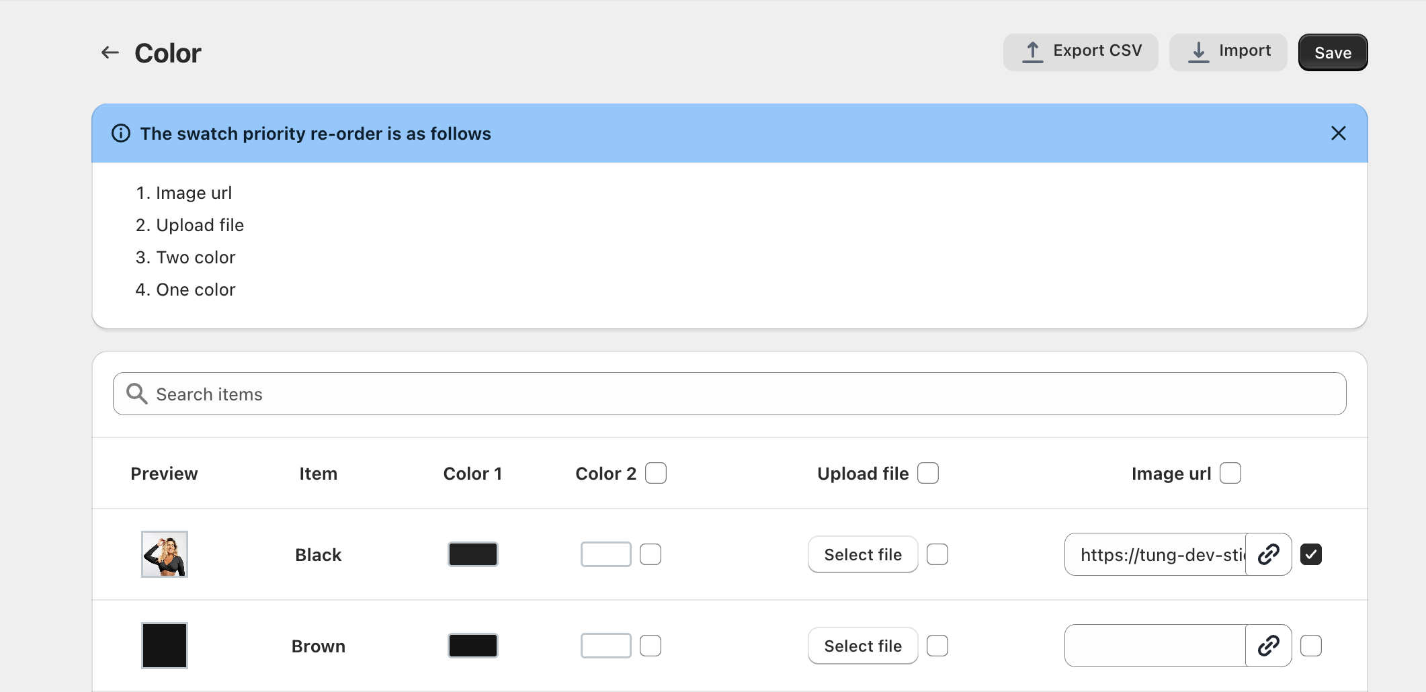Save the color settings
The height and width of the screenshot is (692, 1426).
tap(1333, 52)
